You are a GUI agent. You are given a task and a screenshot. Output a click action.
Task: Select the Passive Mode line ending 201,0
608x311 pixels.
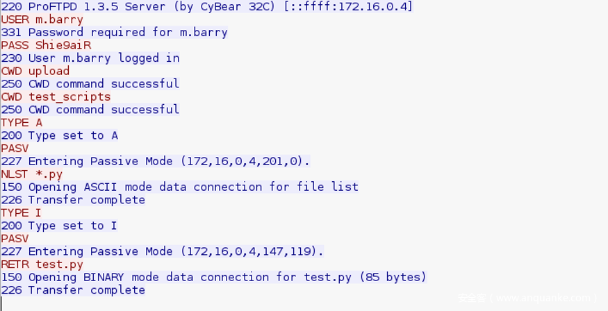[155, 161]
